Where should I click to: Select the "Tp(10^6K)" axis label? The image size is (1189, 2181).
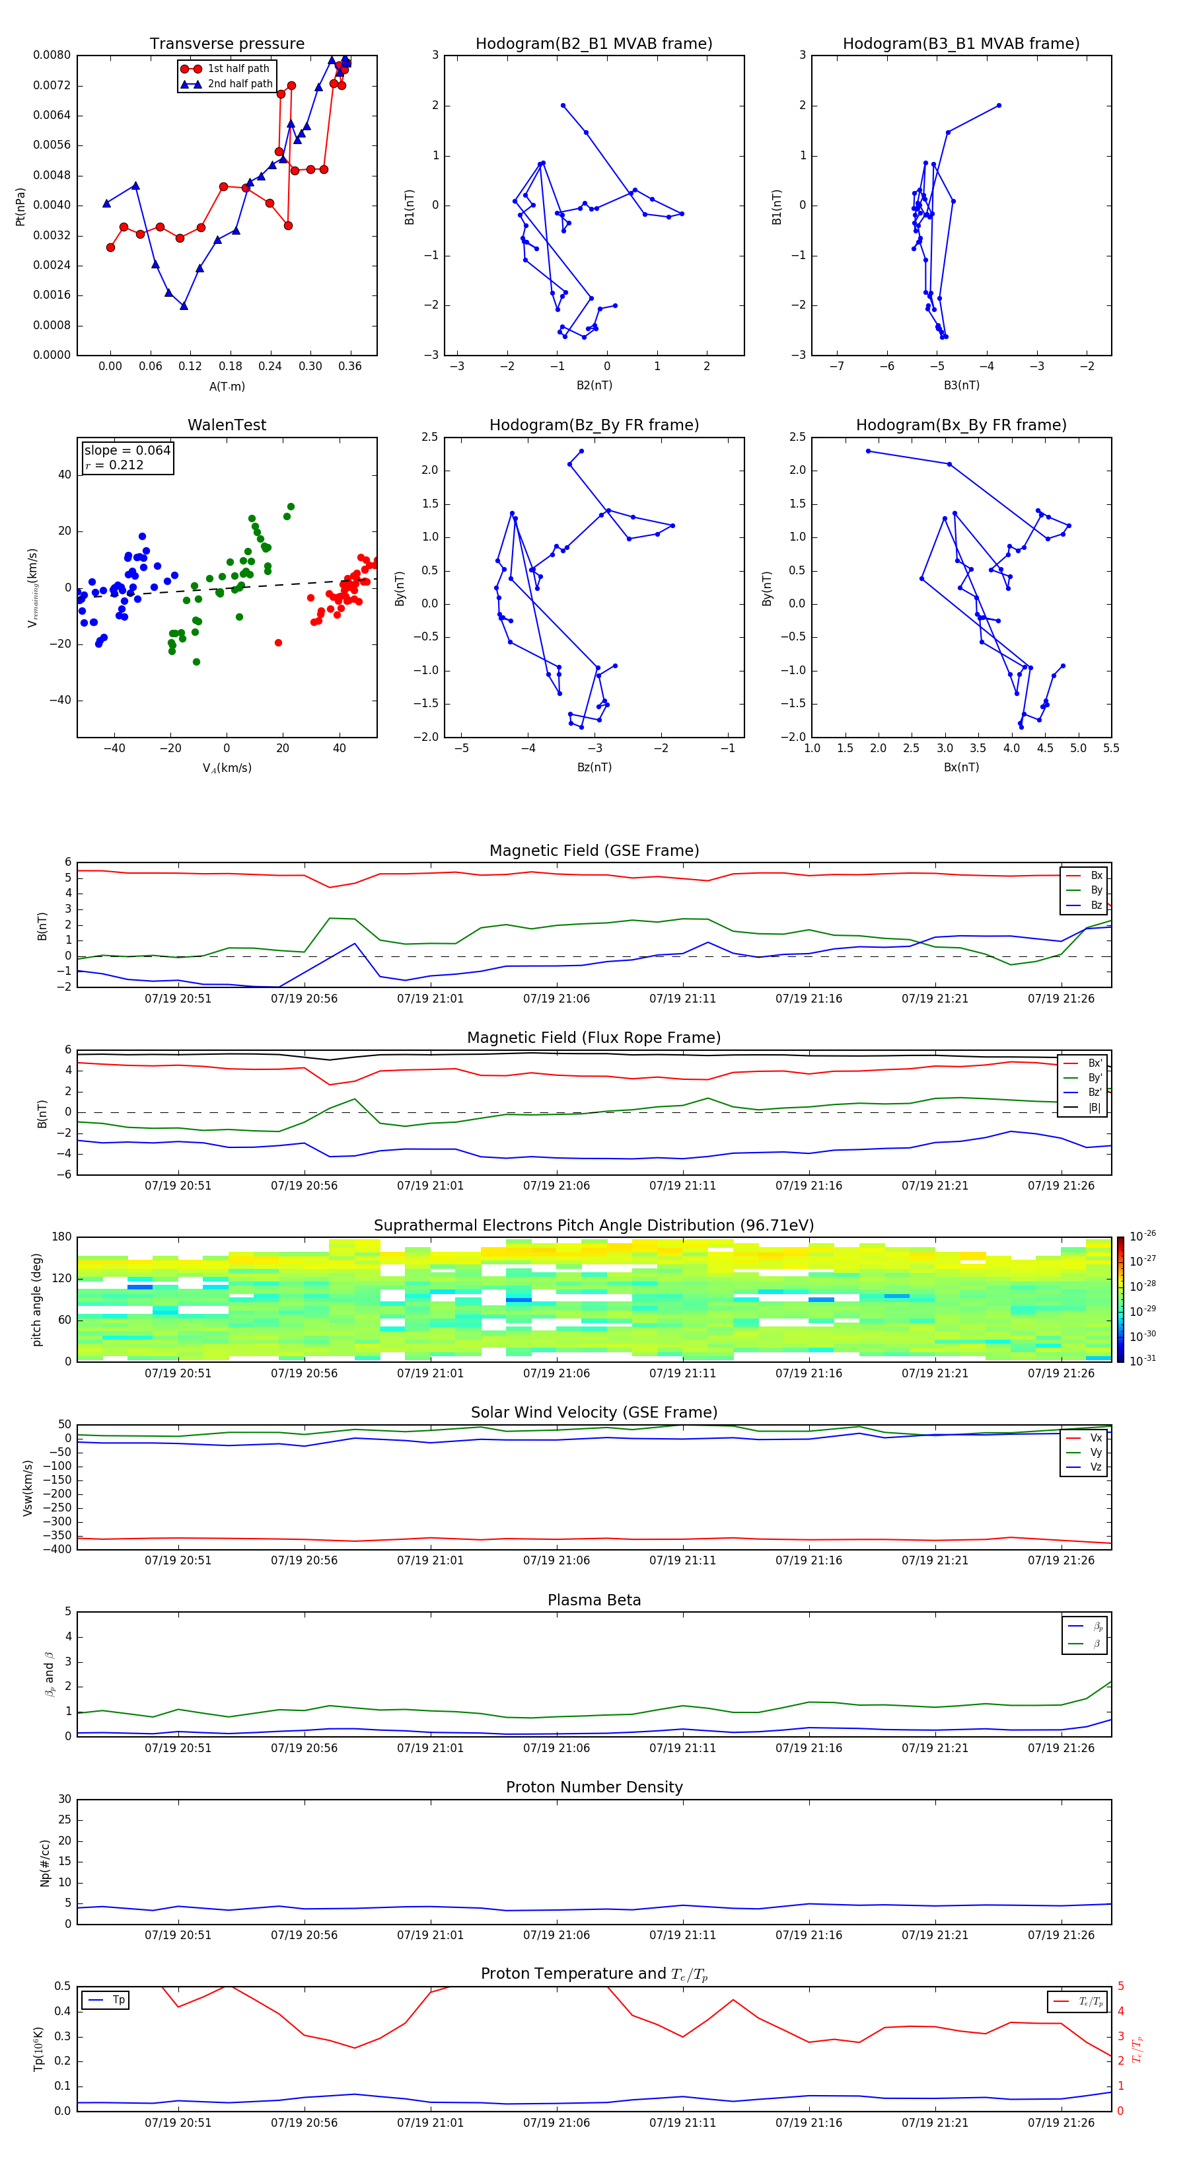[x=38, y=2049]
